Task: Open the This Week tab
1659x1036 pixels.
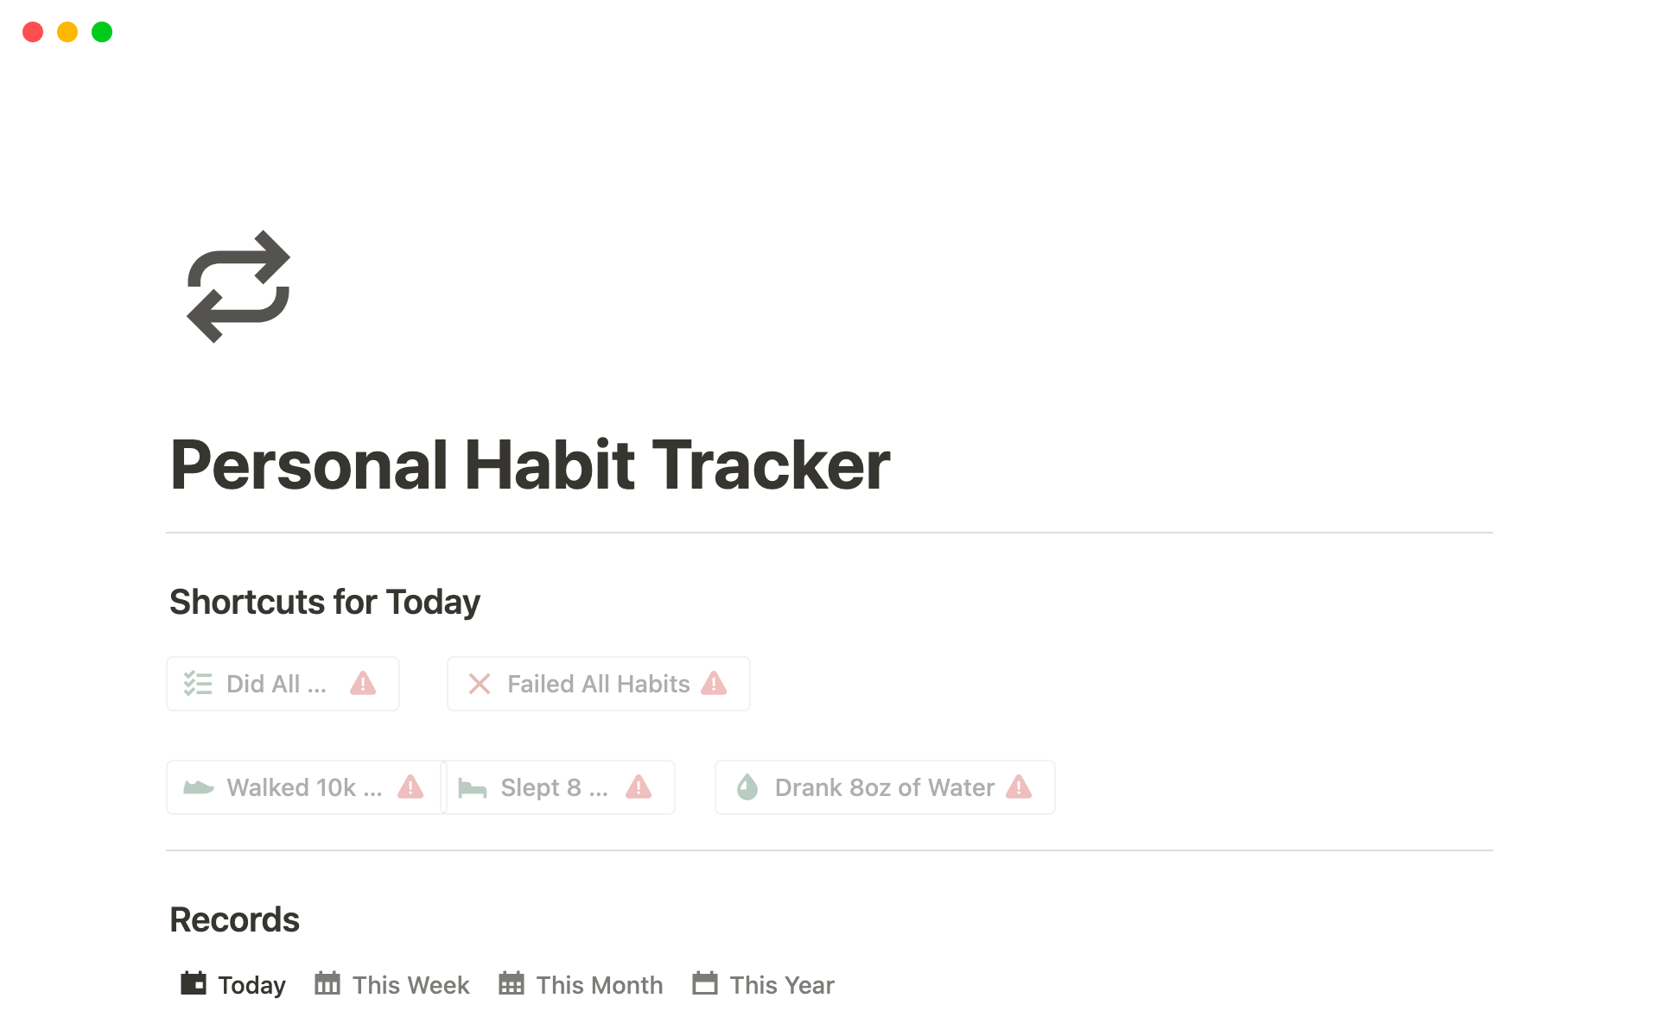Action: tap(392, 984)
